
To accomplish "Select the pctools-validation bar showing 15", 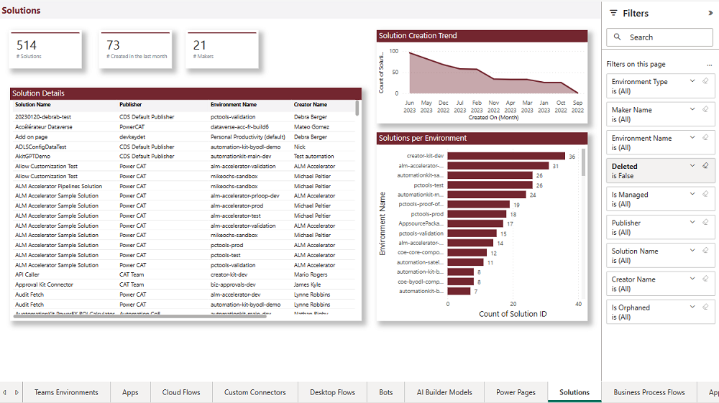I will (x=472, y=233).
